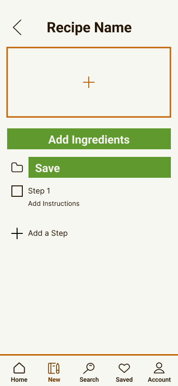This screenshot has height=386, width=178.
Task: Open Saved via heart icon
Action: pyautogui.click(x=124, y=368)
